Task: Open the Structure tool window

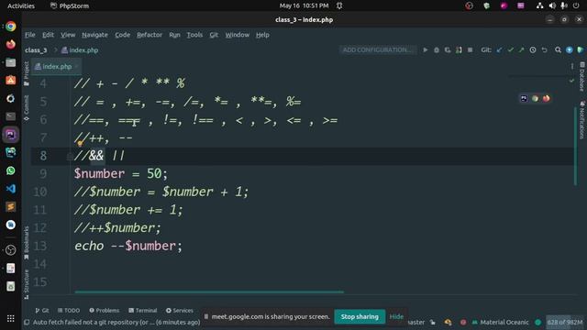Action: [x=27, y=284]
